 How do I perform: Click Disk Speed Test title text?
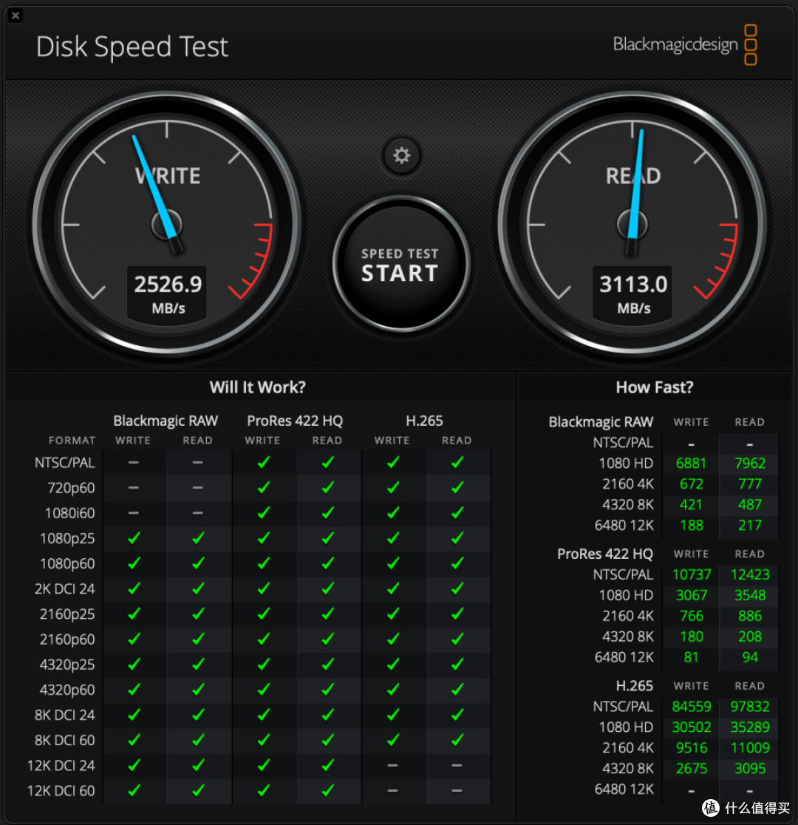[132, 47]
